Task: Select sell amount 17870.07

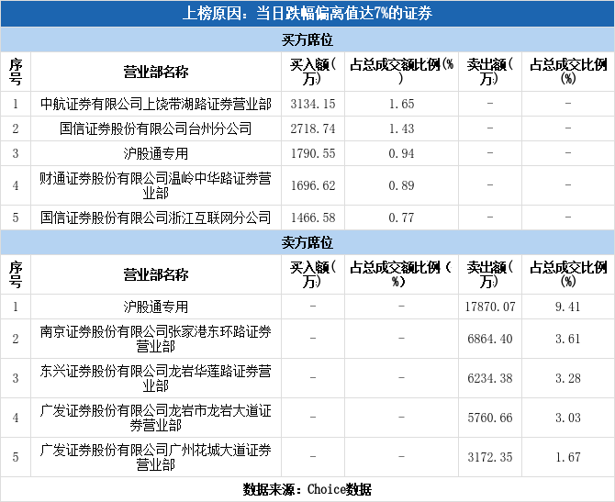Action: (490, 307)
